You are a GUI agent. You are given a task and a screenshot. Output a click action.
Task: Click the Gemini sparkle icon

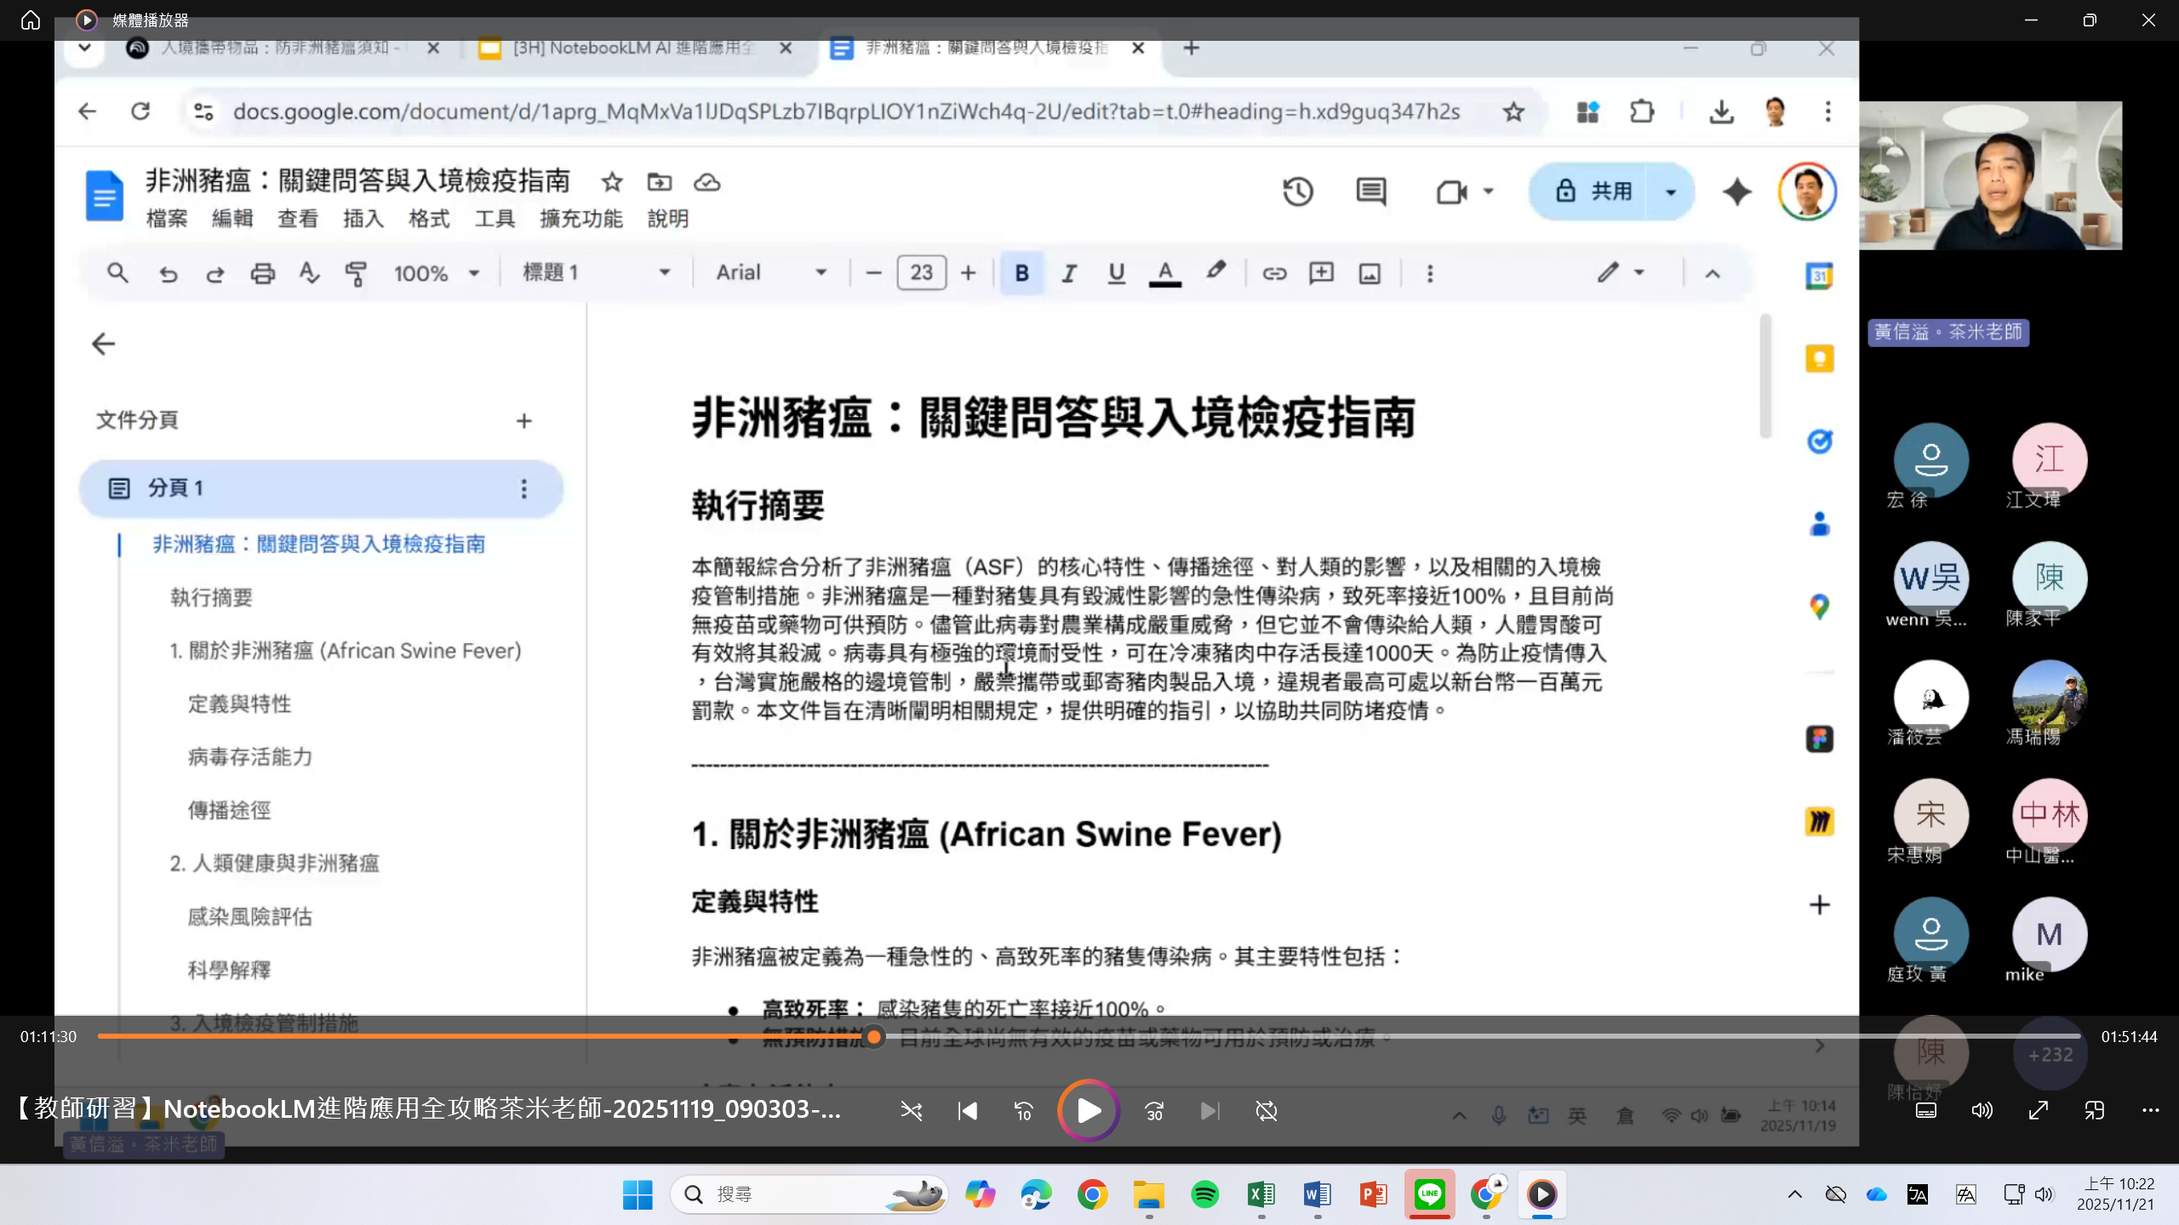click(1736, 191)
